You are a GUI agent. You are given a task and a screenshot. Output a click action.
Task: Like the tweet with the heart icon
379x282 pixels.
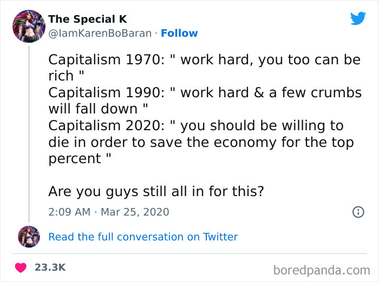[21, 267]
